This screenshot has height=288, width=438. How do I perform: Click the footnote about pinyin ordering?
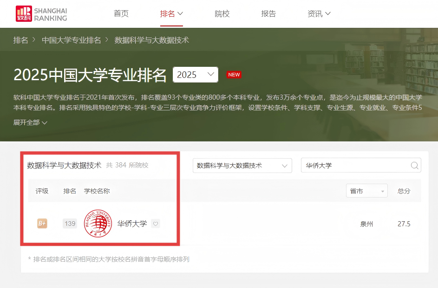109,259
